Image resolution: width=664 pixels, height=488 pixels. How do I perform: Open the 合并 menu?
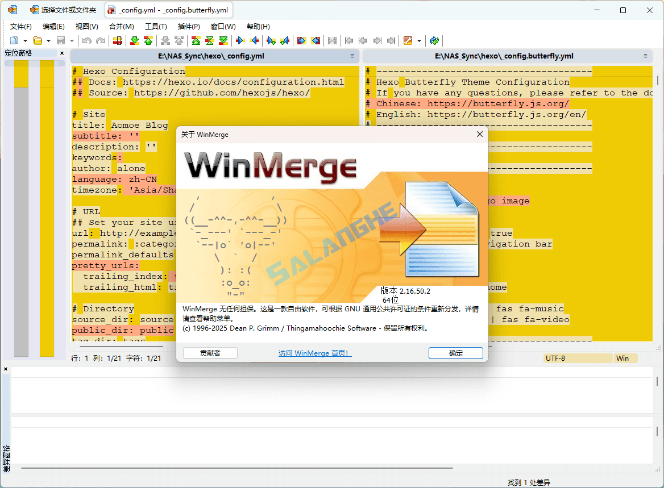[121, 26]
